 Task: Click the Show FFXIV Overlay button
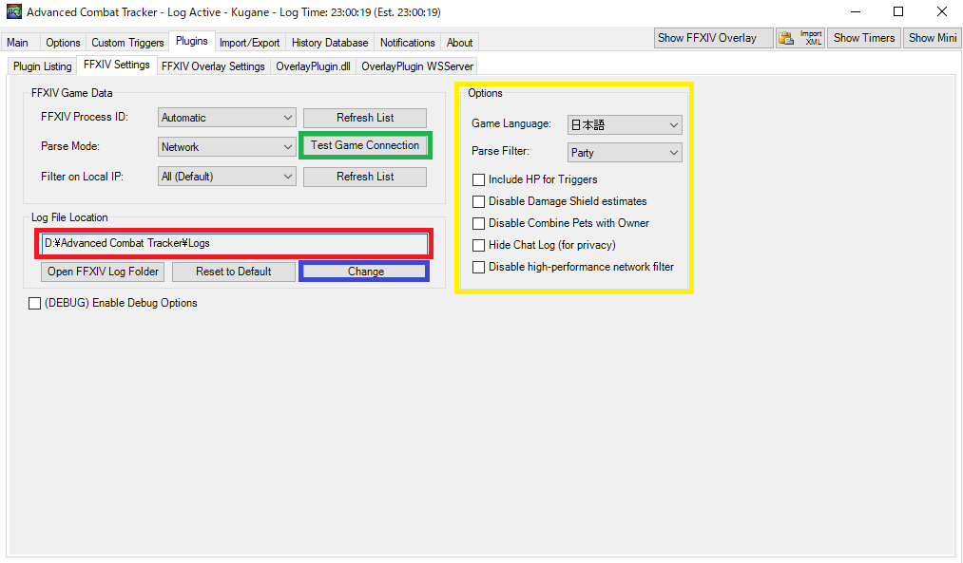[707, 38]
